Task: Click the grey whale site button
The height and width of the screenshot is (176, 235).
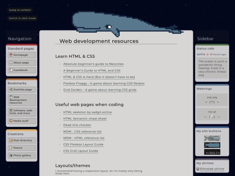Action: [212, 138]
